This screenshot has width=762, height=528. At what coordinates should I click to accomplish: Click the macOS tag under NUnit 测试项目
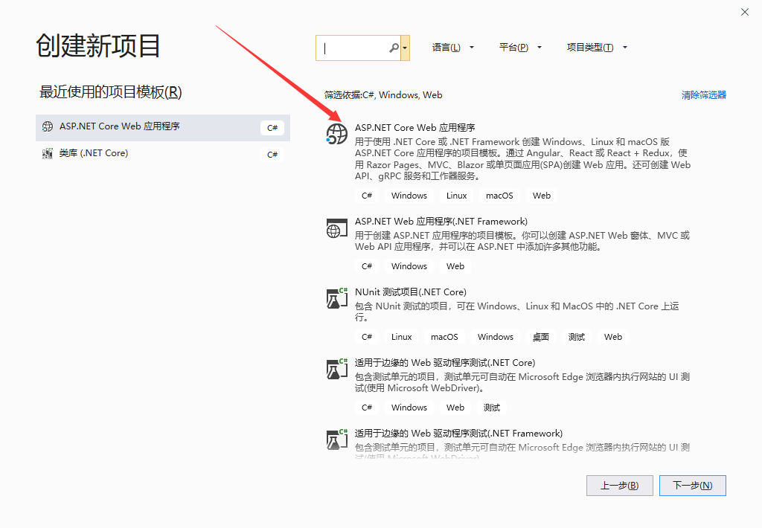click(x=444, y=337)
